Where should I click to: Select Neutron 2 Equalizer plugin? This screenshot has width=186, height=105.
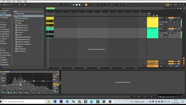(x=24, y=42)
